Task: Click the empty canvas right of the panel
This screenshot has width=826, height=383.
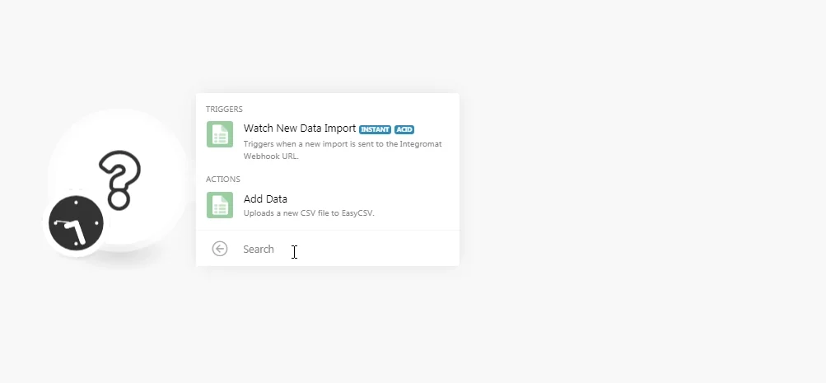Action: tap(632, 184)
